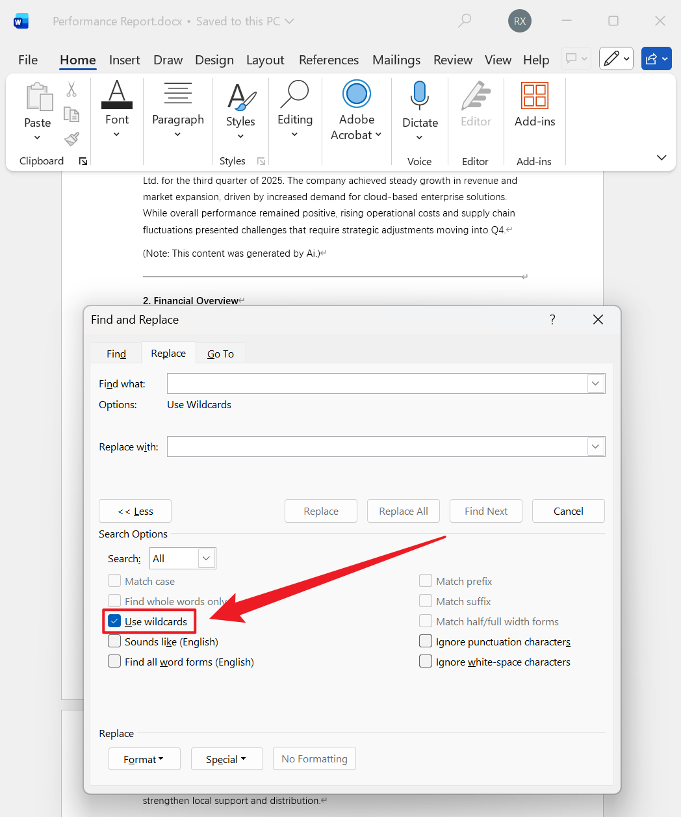Viewport: 681px width, 817px height.
Task: Select the Format Painter brush icon
Action: point(71,138)
